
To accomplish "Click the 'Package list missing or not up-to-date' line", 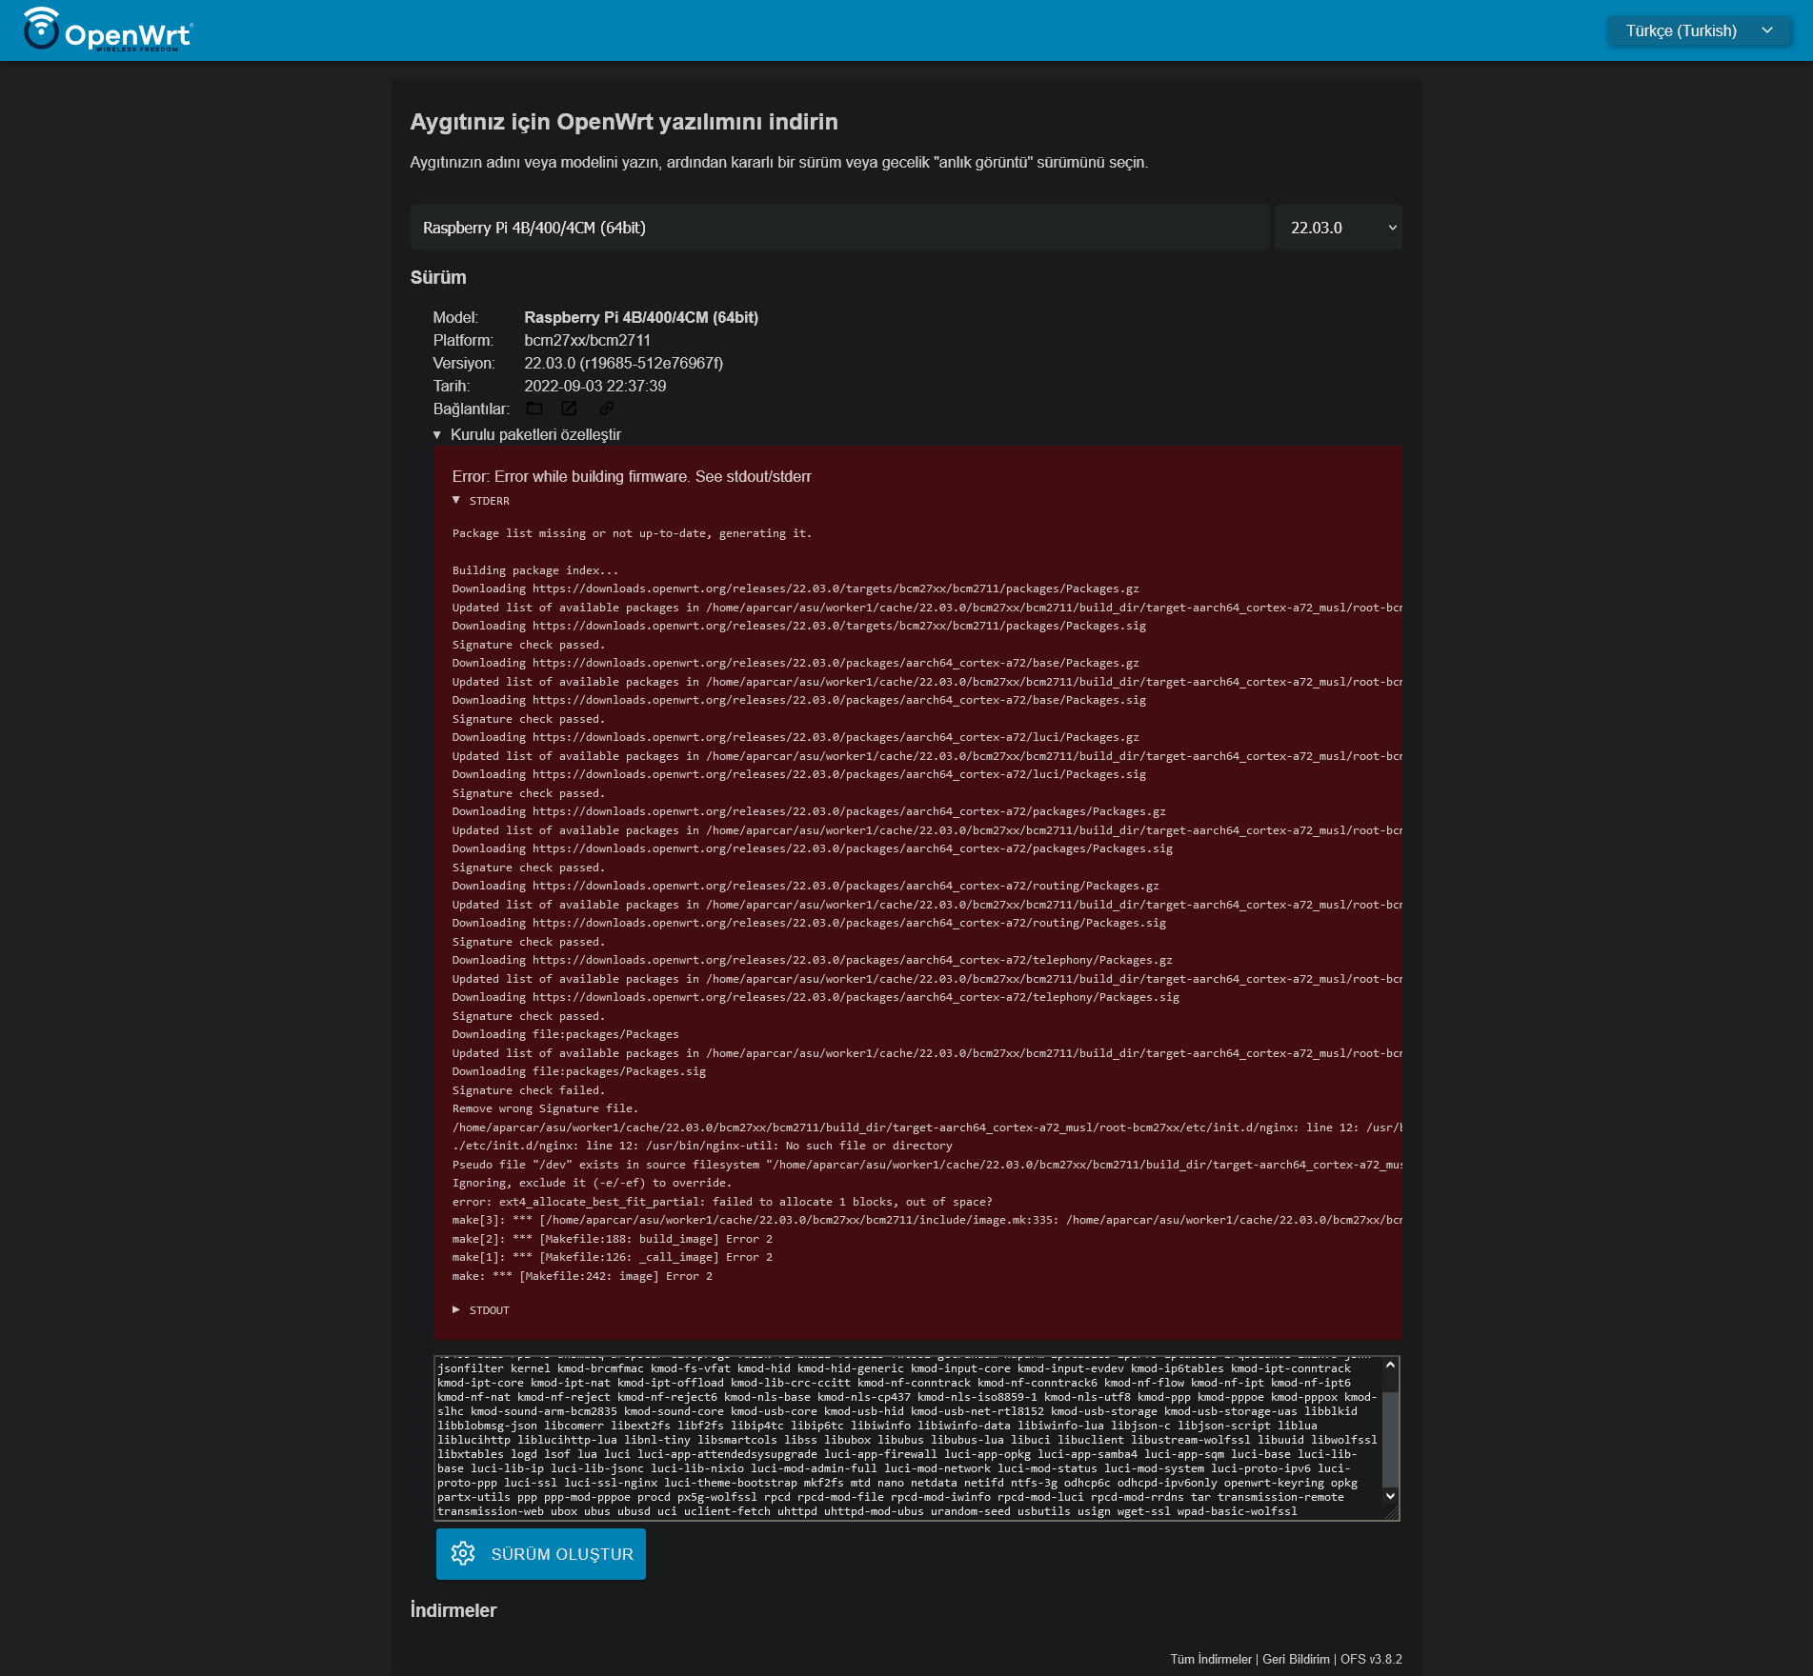I will [632, 533].
